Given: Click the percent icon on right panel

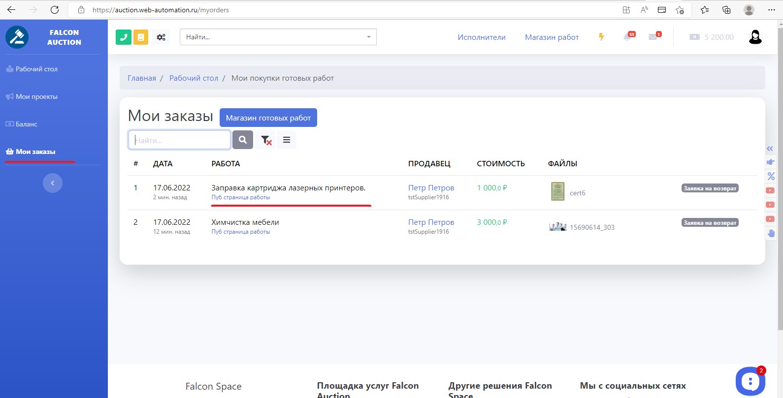Looking at the screenshot, I should [771, 176].
